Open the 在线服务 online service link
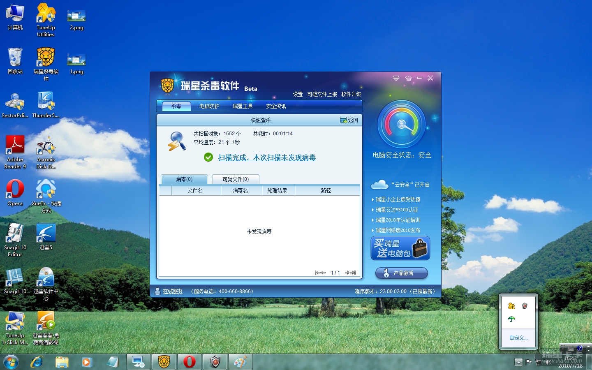The image size is (592, 370). coord(173,291)
